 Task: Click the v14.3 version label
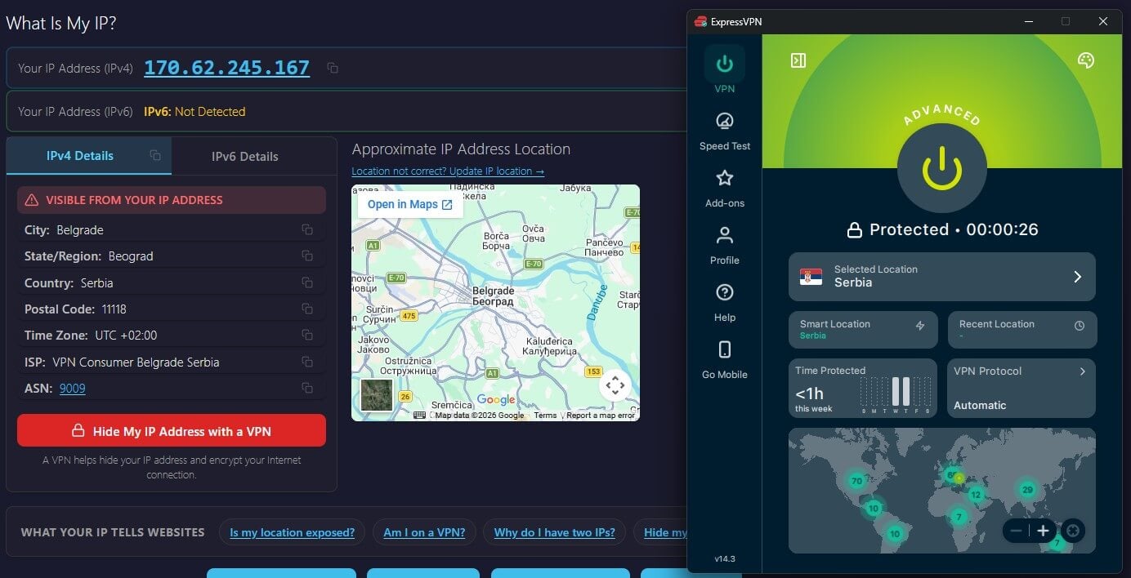(724, 558)
